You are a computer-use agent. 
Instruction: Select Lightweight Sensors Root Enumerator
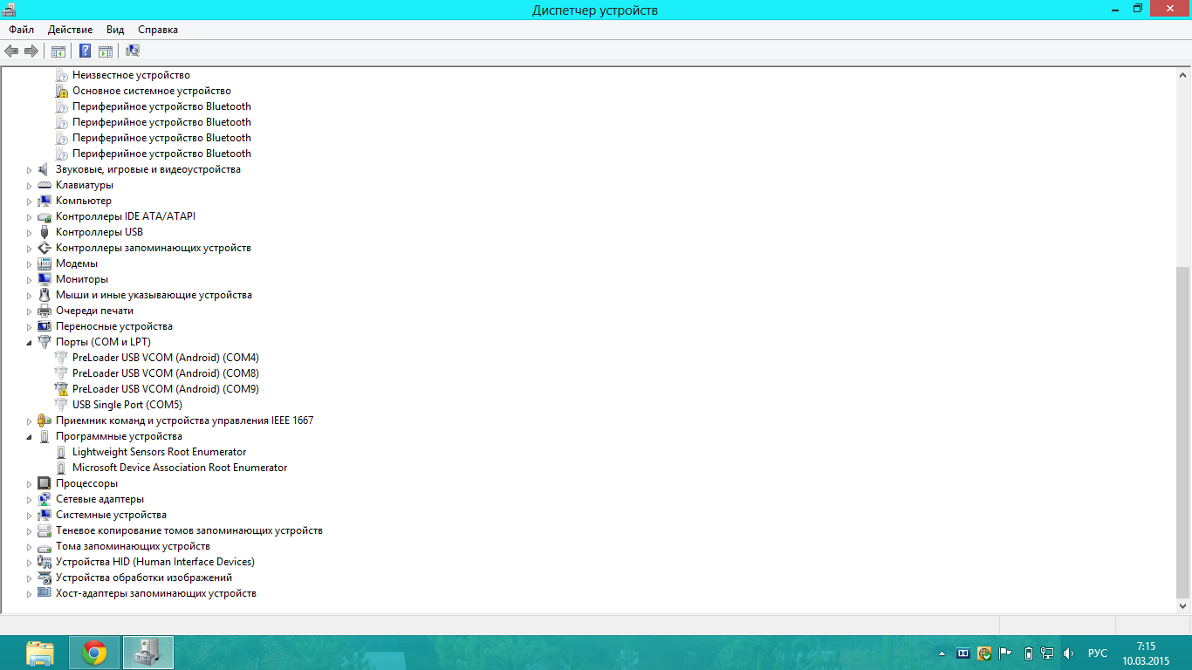click(159, 452)
